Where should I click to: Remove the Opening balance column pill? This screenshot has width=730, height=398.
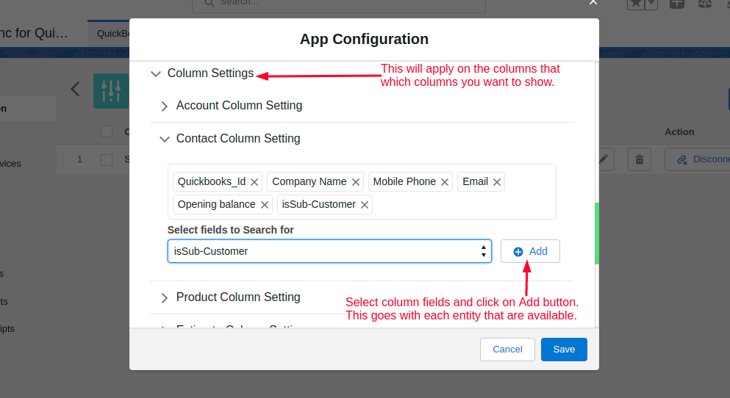point(265,205)
